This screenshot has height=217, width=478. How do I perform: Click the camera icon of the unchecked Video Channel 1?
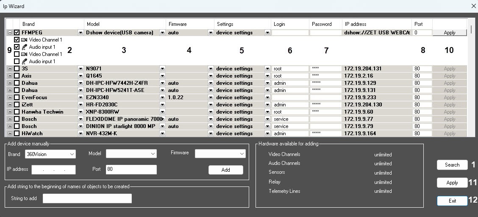(24, 54)
